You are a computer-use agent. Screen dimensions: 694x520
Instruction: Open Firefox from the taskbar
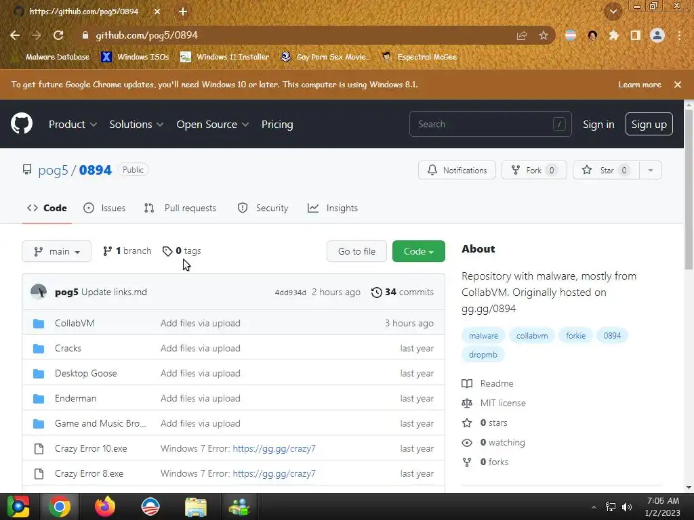105,506
